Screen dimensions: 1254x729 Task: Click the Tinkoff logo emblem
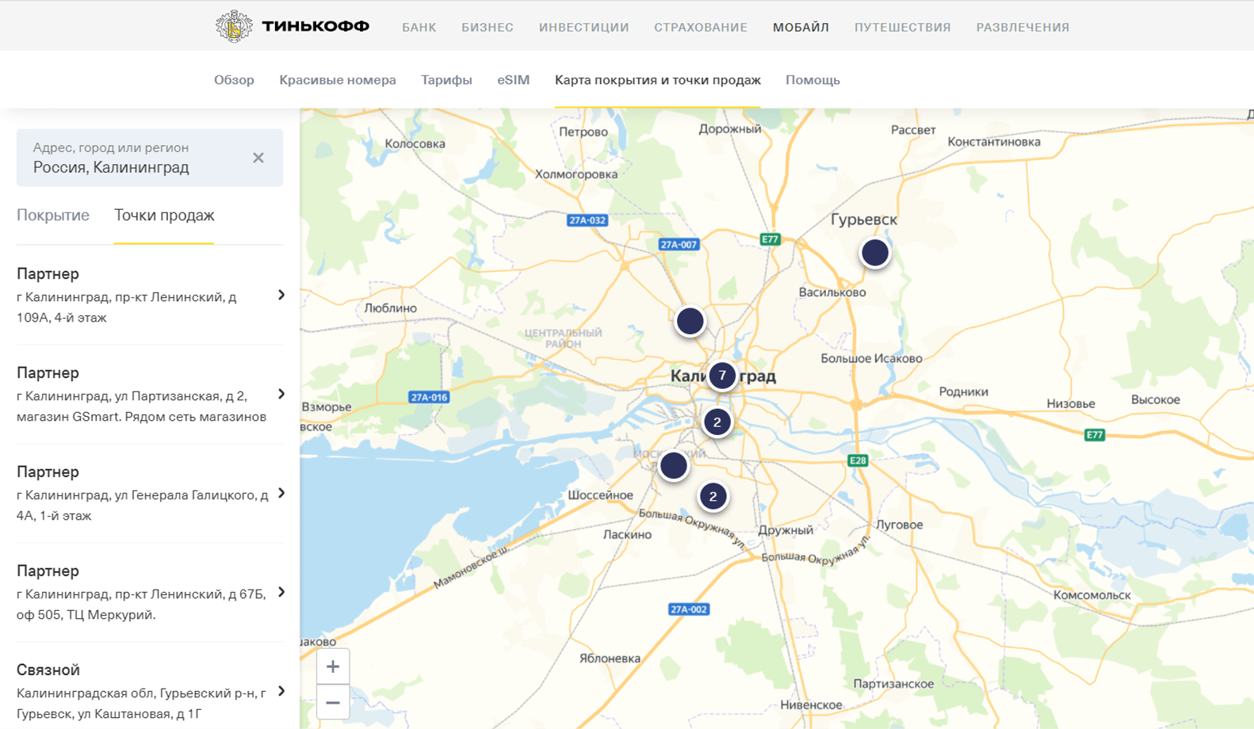[234, 26]
